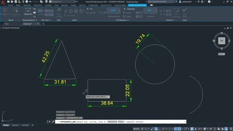Viewport: 233px width, 131px height.
Task: Switch to the Layout1 tab
Action: [15, 125]
